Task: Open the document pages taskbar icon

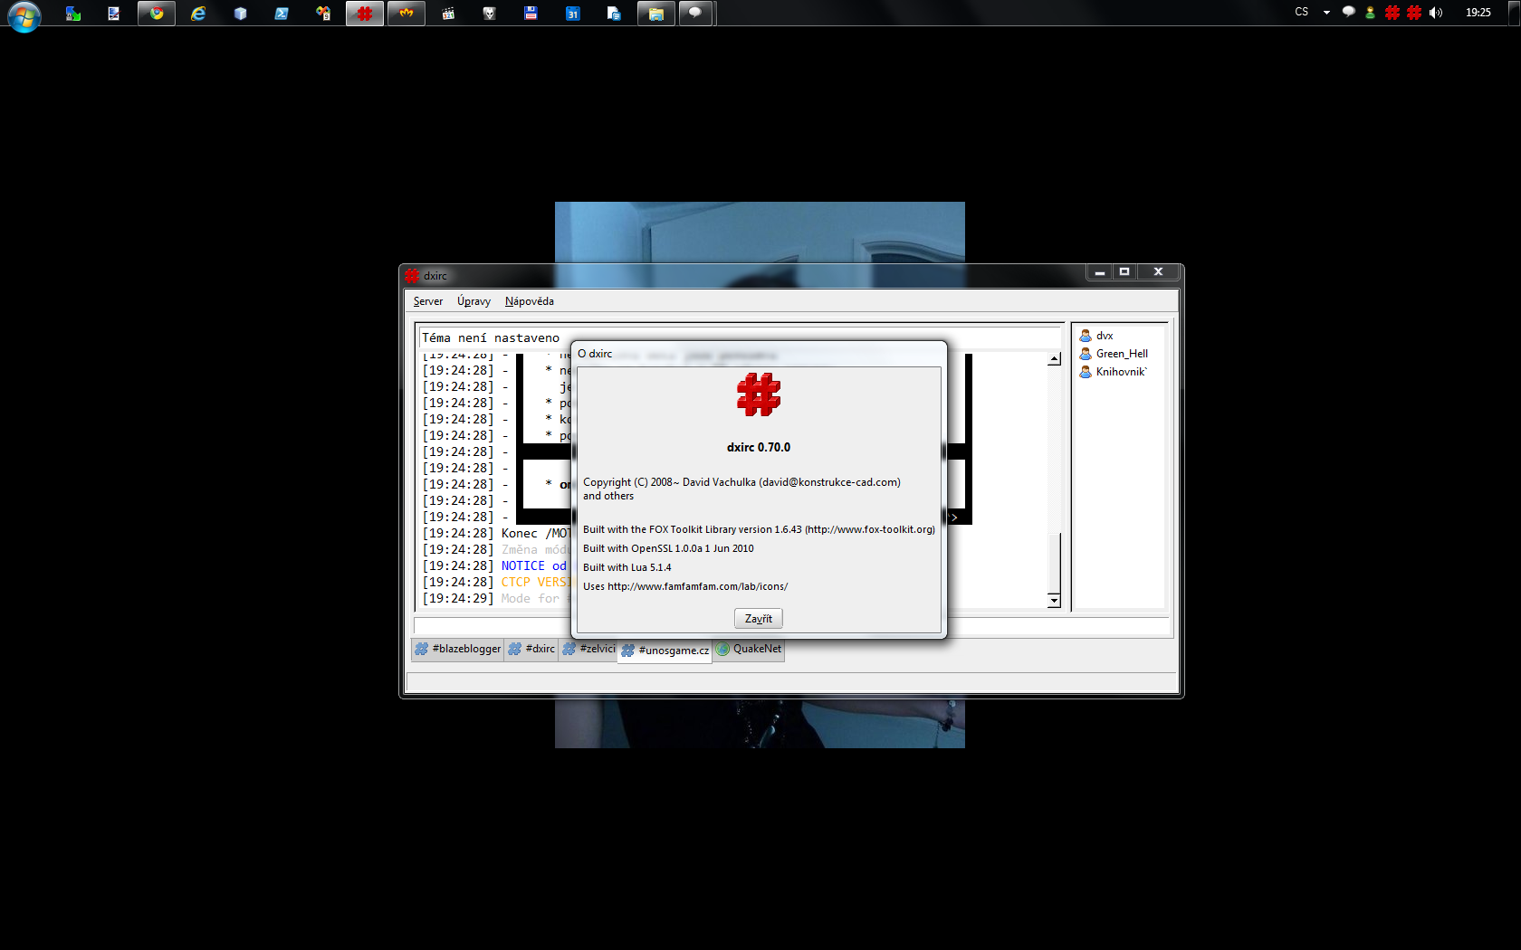Action: [615, 14]
